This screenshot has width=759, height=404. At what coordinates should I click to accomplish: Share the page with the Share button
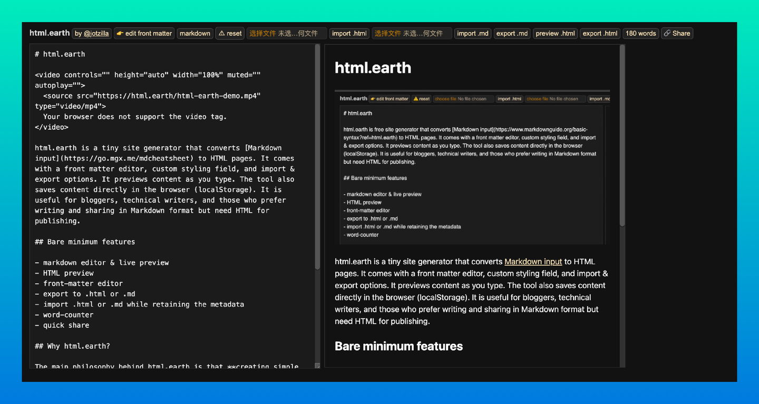pyautogui.click(x=677, y=33)
